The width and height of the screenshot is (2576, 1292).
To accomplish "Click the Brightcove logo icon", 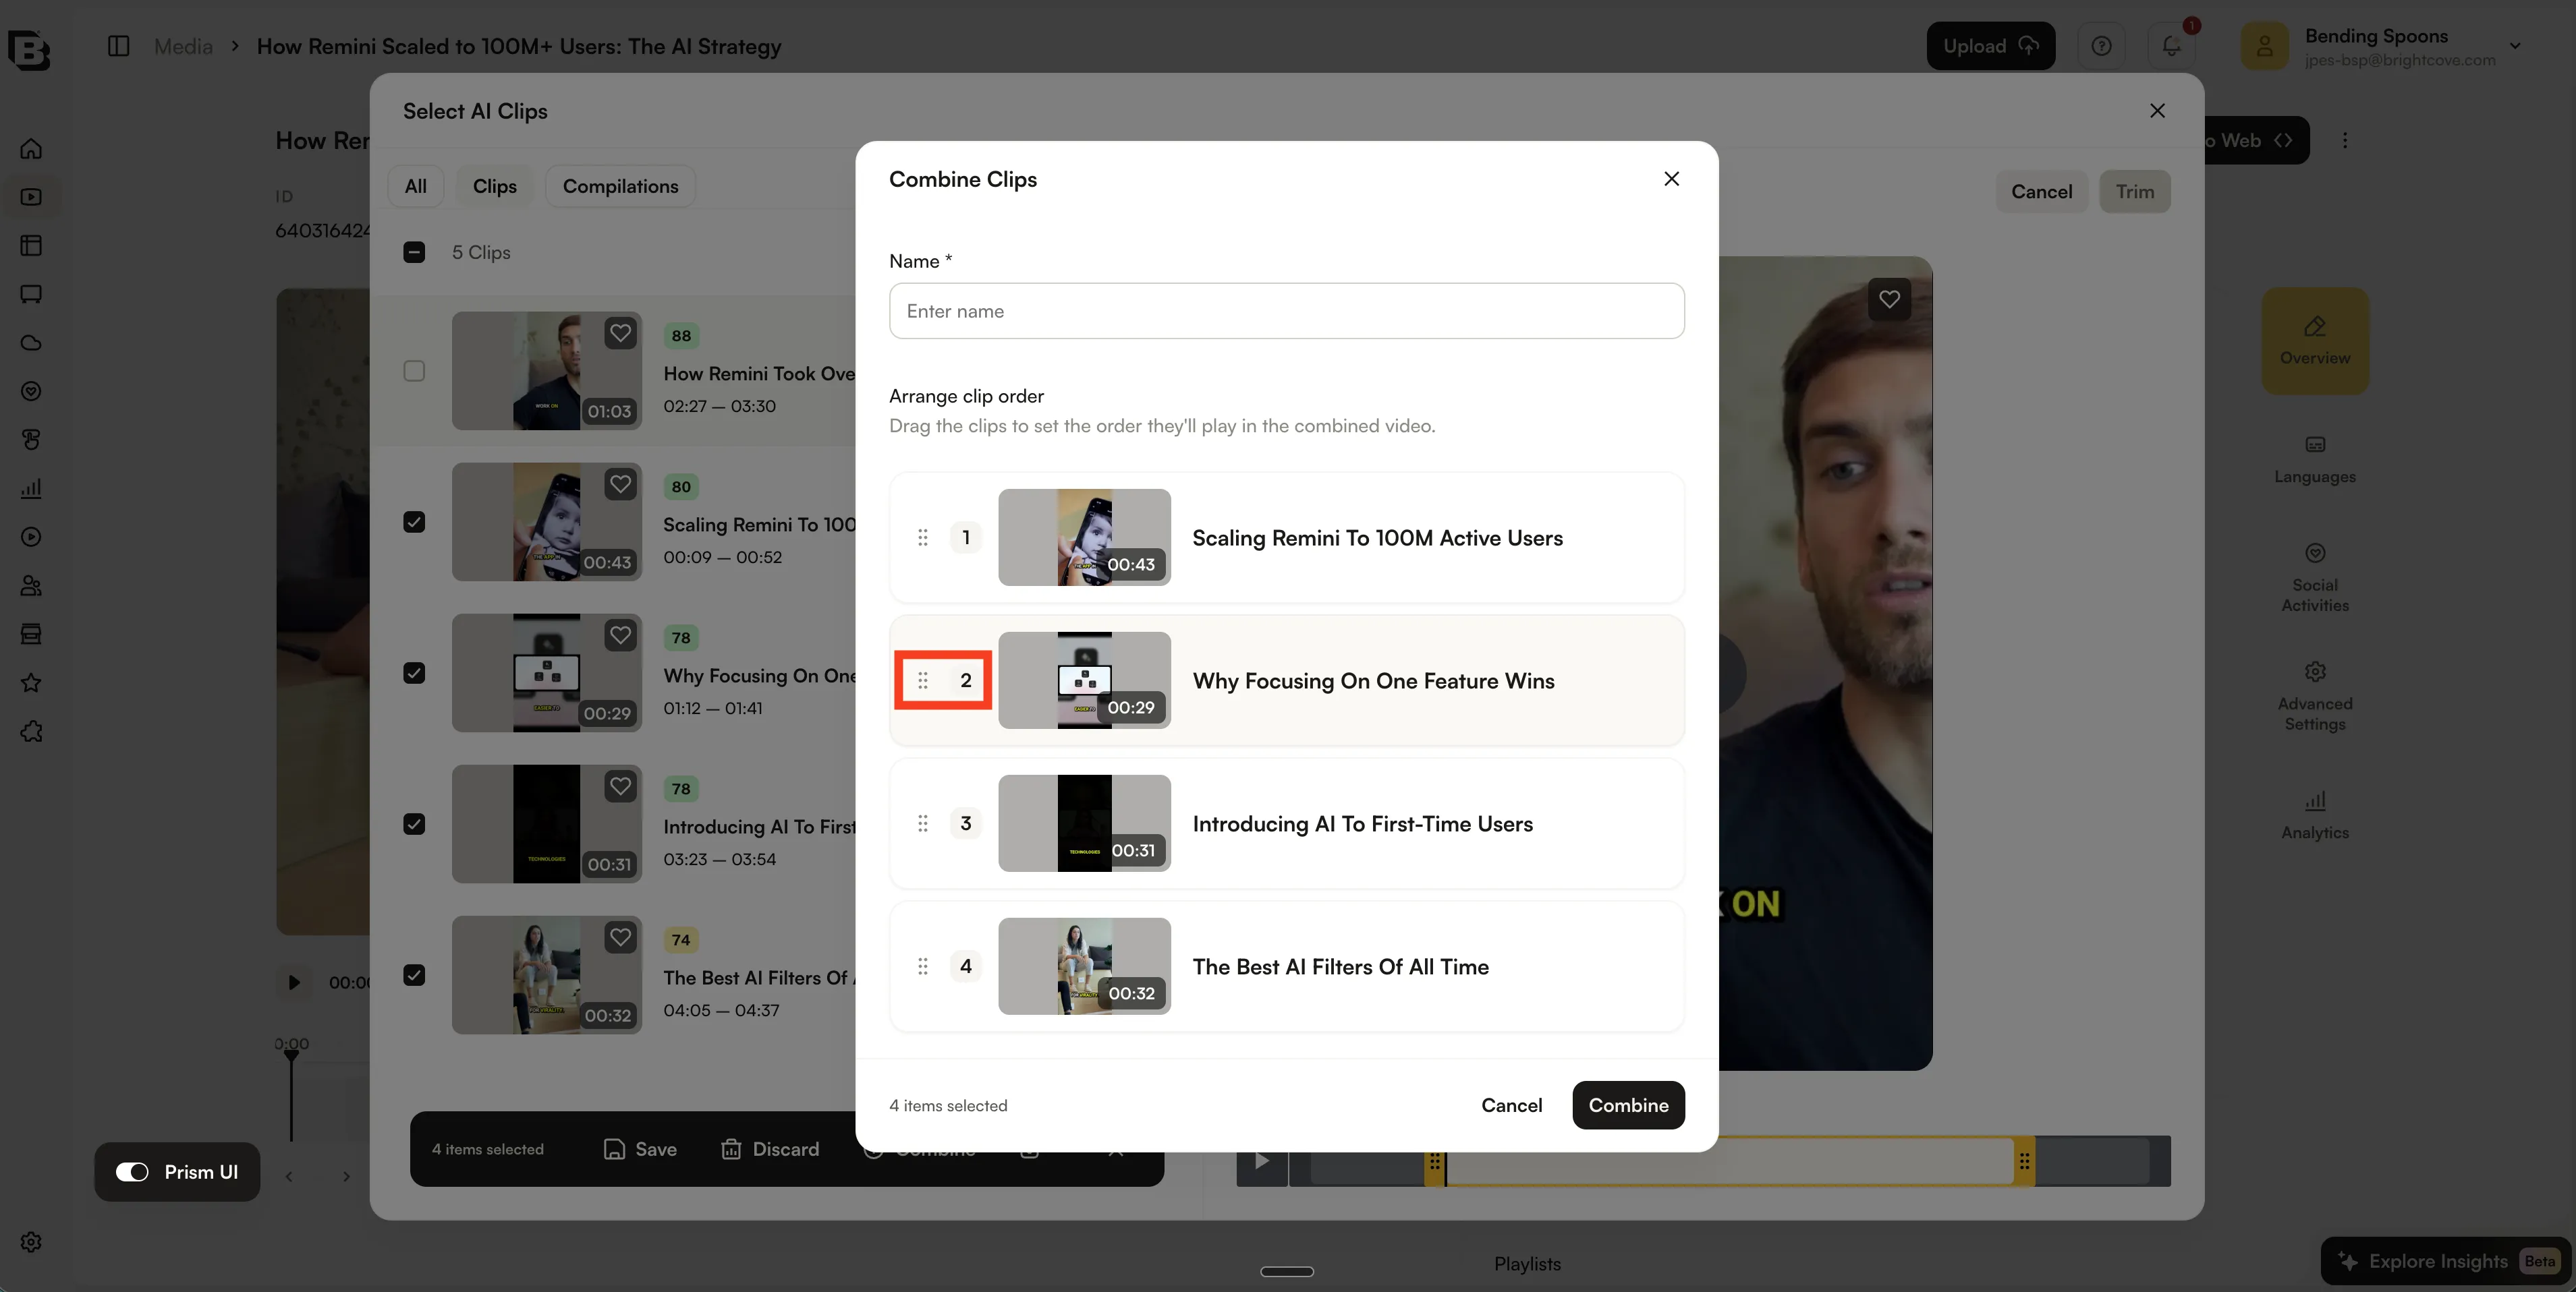I will [x=29, y=50].
